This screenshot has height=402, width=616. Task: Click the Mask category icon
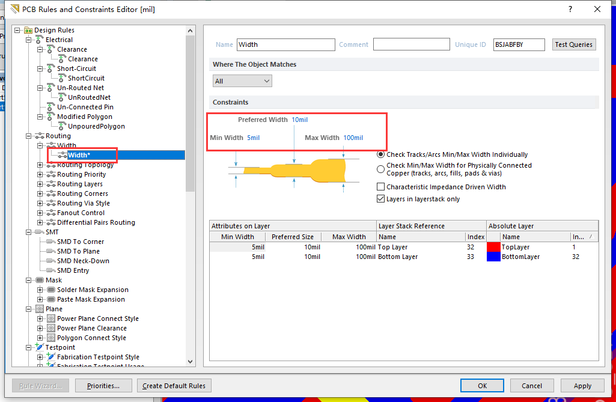[40, 280]
